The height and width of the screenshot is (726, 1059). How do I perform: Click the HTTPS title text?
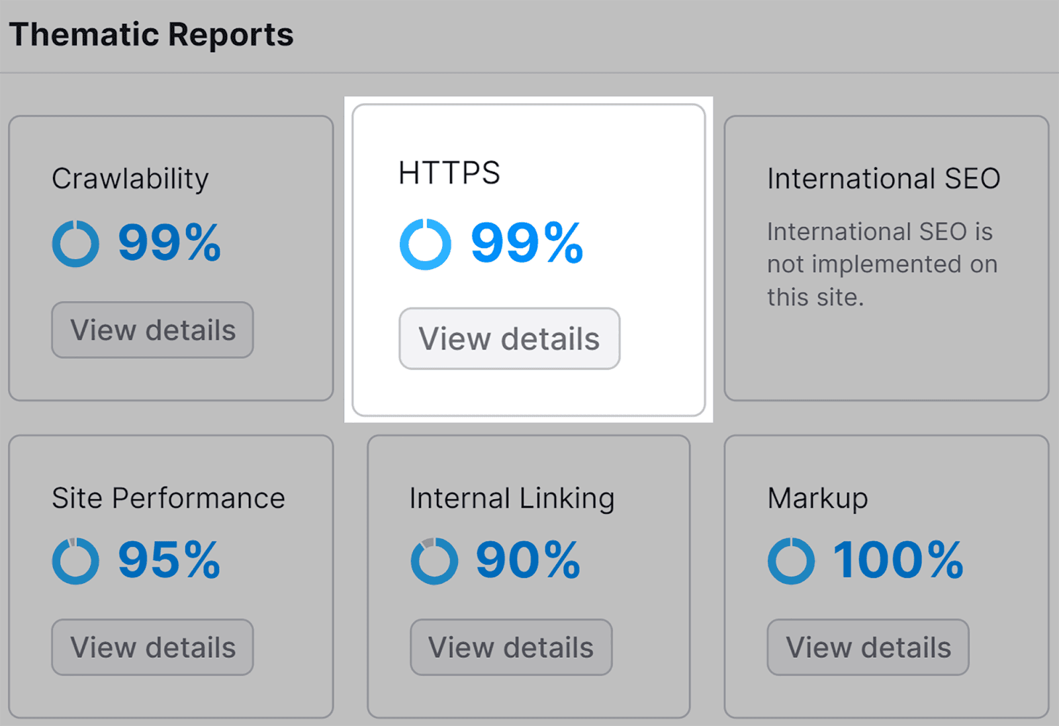coord(448,173)
